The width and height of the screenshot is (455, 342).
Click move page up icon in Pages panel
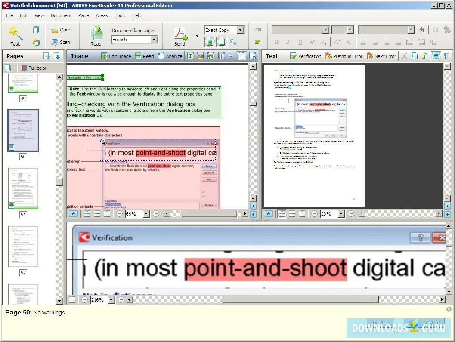(47, 56)
